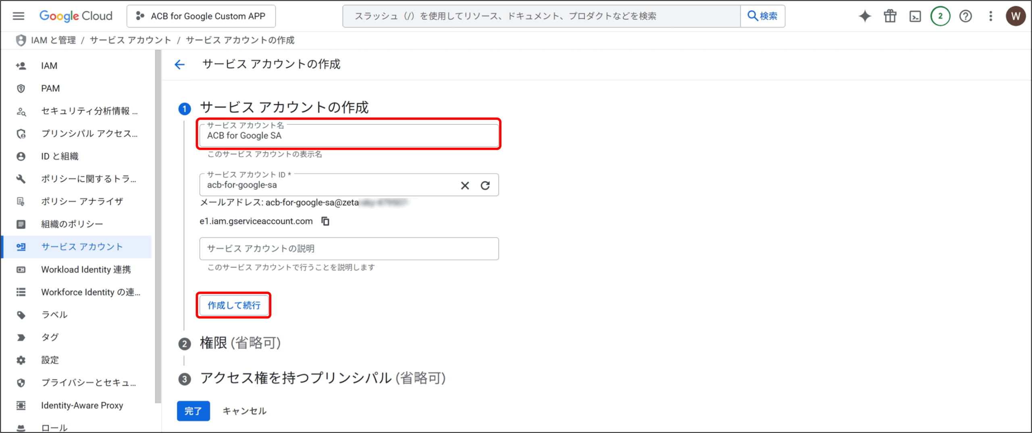Click the 作成して続行 button
This screenshot has height=433, width=1032.
pyautogui.click(x=234, y=305)
